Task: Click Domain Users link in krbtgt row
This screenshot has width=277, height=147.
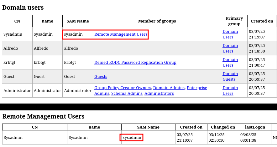Action: pyautogui.click(x=230, y=62)
